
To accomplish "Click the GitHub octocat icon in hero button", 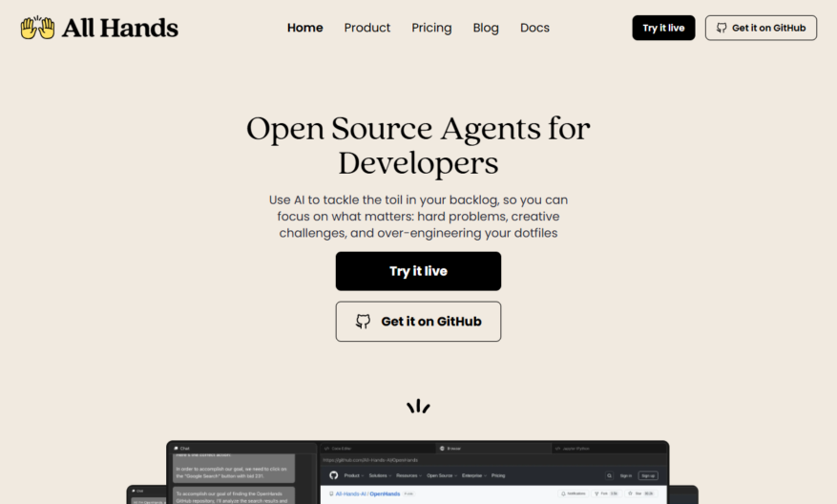I will [363, 322].
